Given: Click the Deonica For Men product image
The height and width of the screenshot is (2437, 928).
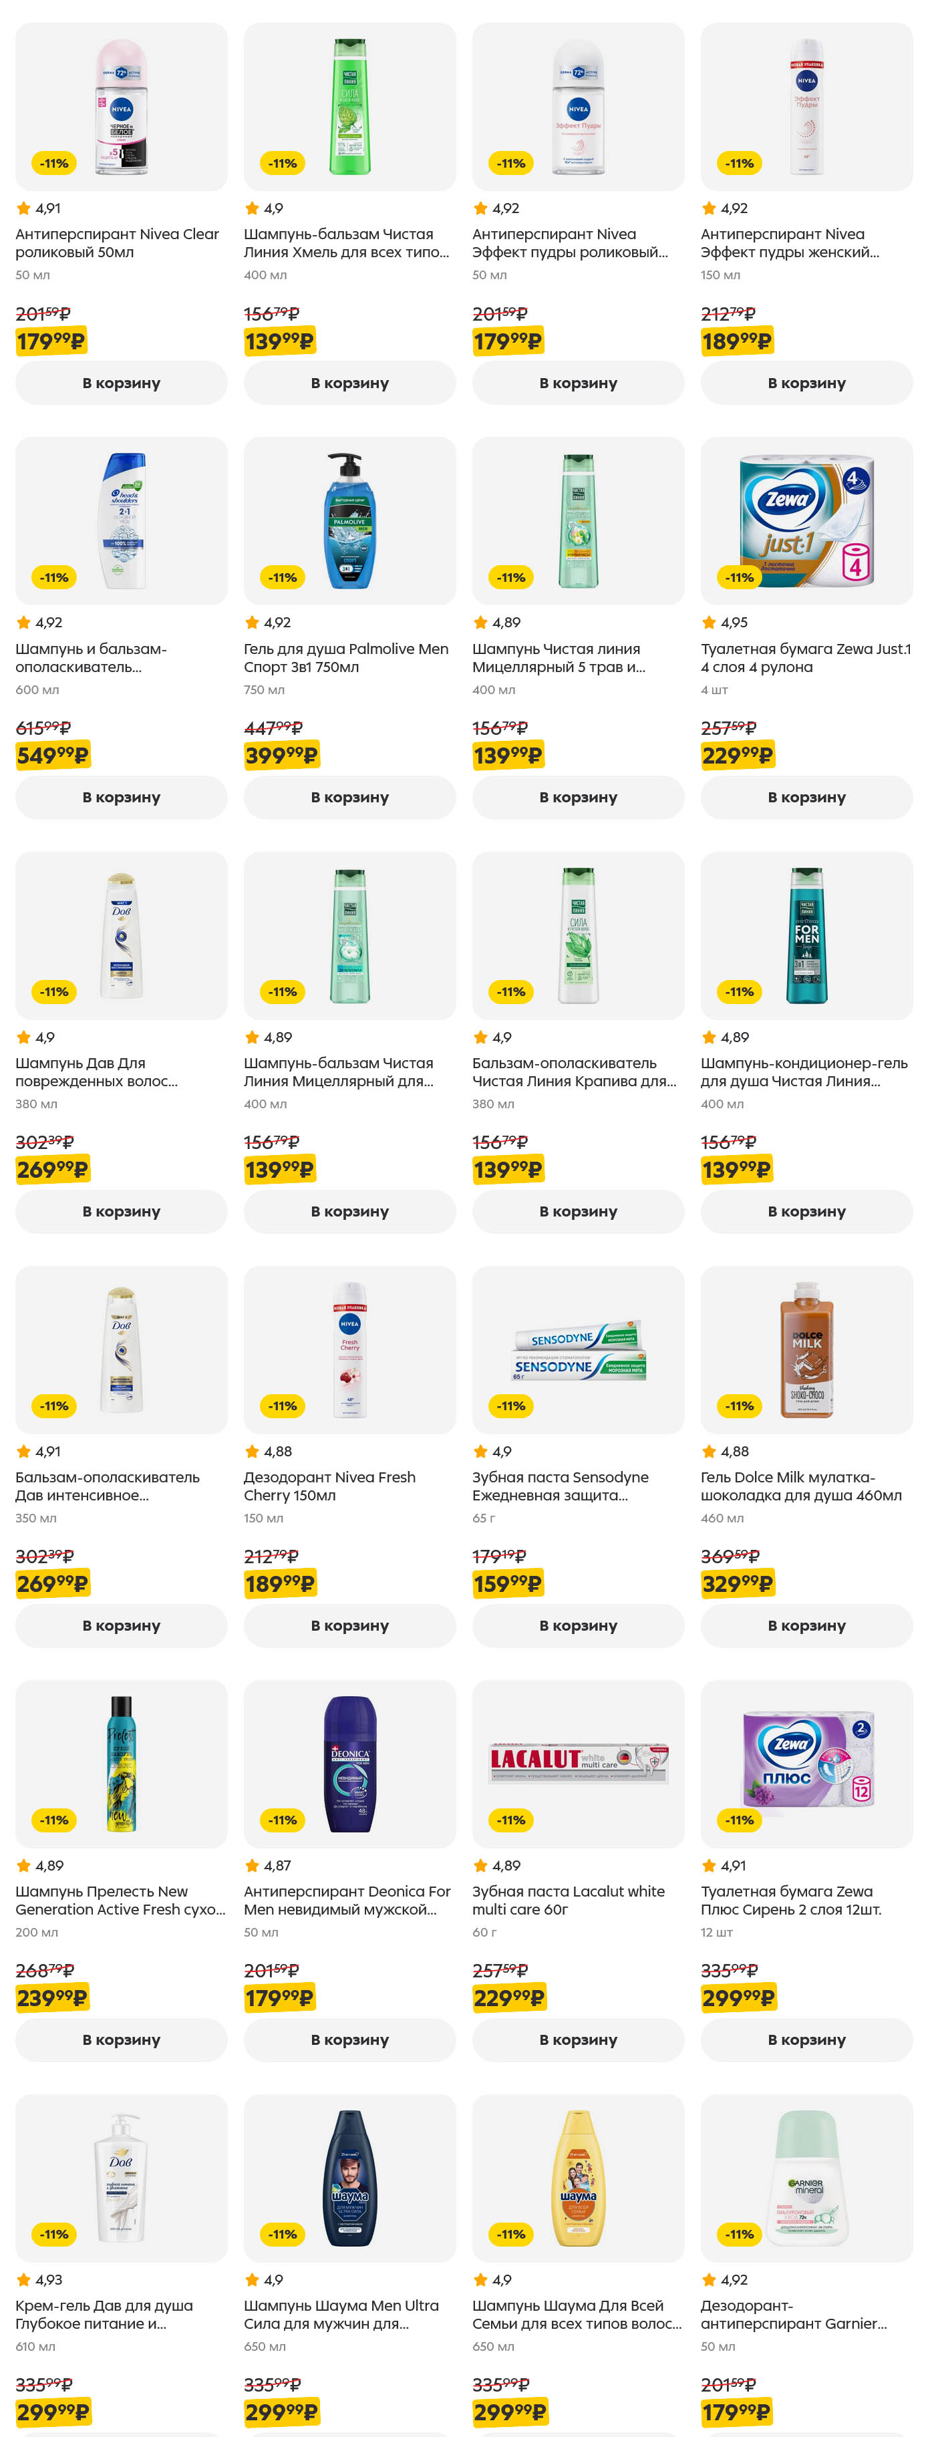Looking at the screenshot, I should point(349,1764).
